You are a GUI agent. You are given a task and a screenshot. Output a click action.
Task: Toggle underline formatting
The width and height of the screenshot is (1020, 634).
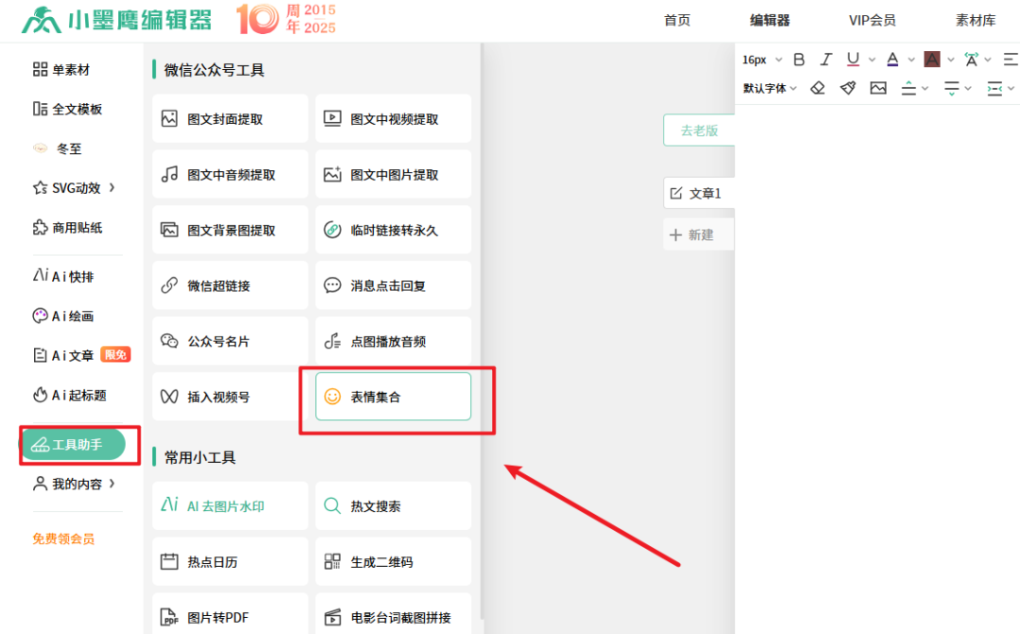click(x=852, y=59)
